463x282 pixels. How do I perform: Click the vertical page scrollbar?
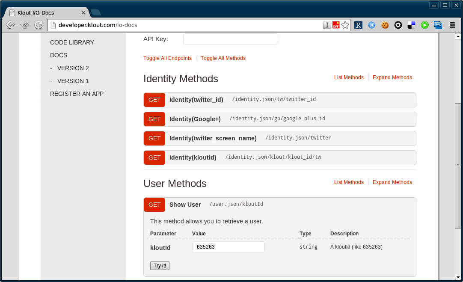(458, 166)
